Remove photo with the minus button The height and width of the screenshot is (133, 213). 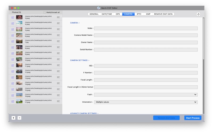tap(19, 118)
